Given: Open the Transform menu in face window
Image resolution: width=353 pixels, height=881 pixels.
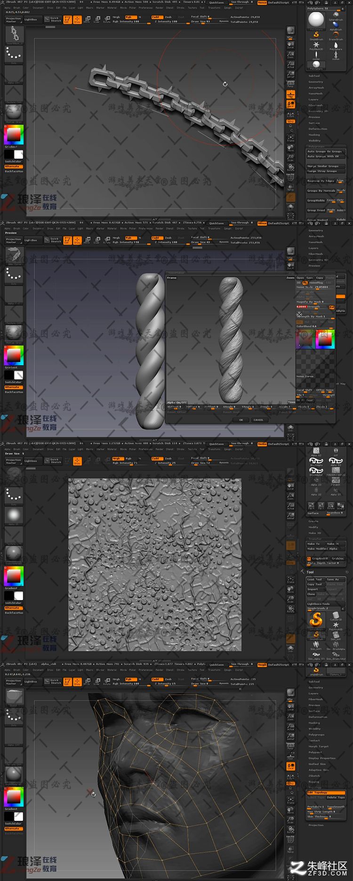Looking at the screenshot, I should pyautogui.click(x=214, y=670).
